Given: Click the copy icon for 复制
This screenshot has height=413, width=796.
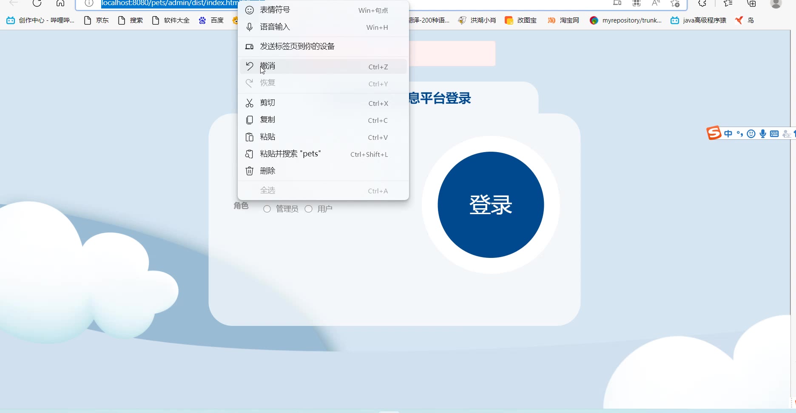Looking at the screenshot, I should coord(250,120).
